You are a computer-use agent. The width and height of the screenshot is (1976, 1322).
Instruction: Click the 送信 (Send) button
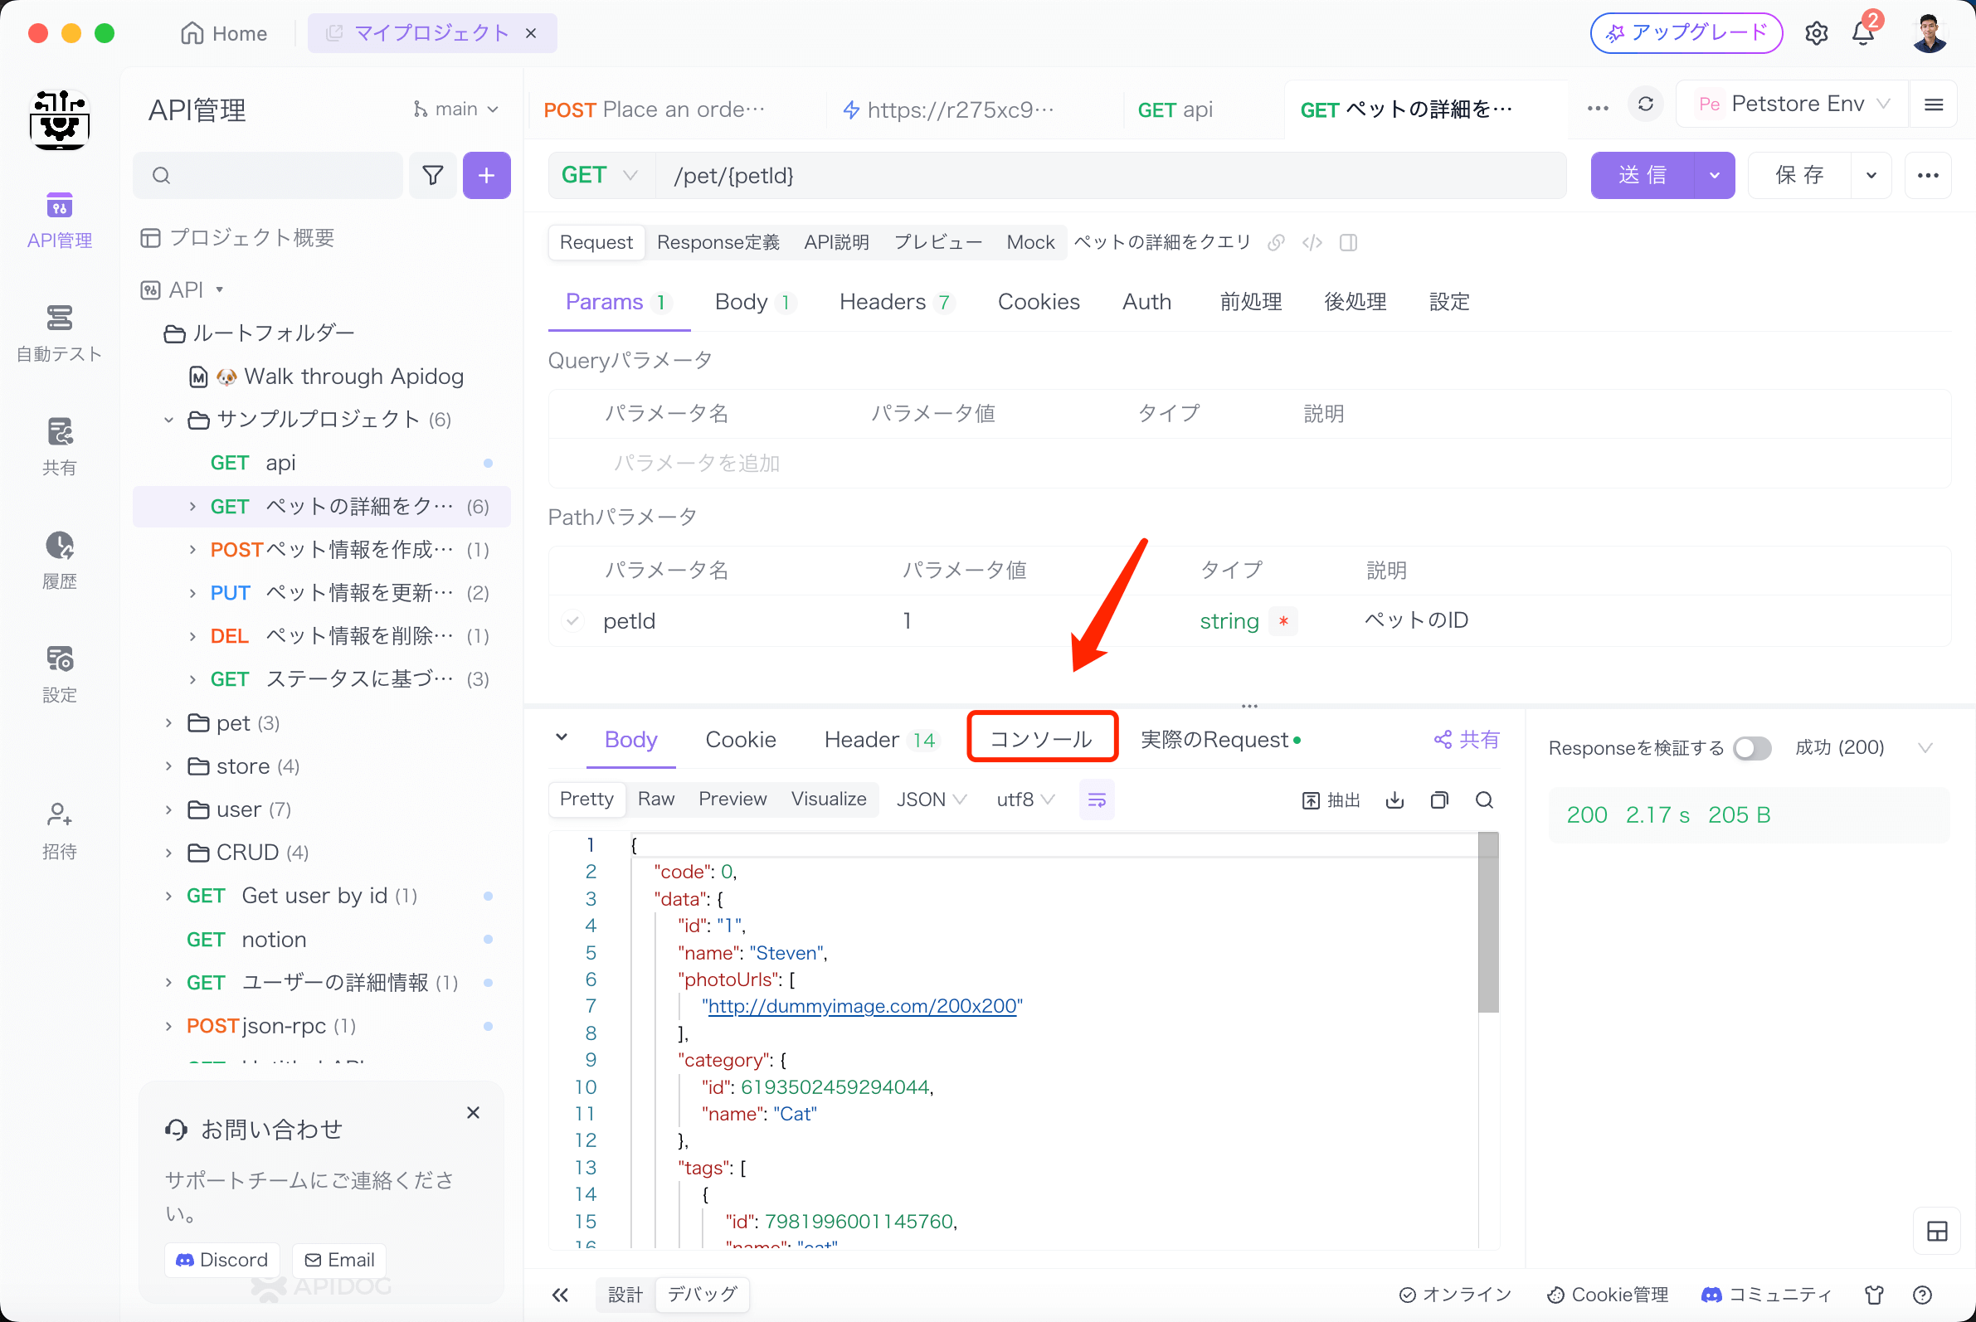tap(1643, 176)
